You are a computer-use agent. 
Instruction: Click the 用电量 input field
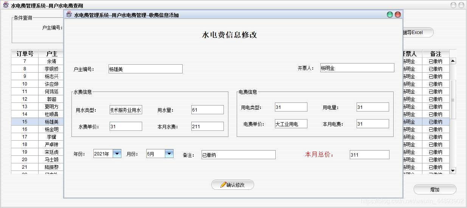coord(373,107)
